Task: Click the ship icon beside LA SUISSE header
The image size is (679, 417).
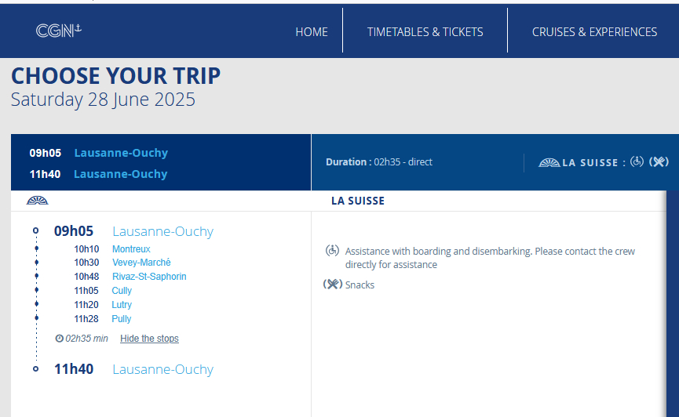Action: [549, 163]
